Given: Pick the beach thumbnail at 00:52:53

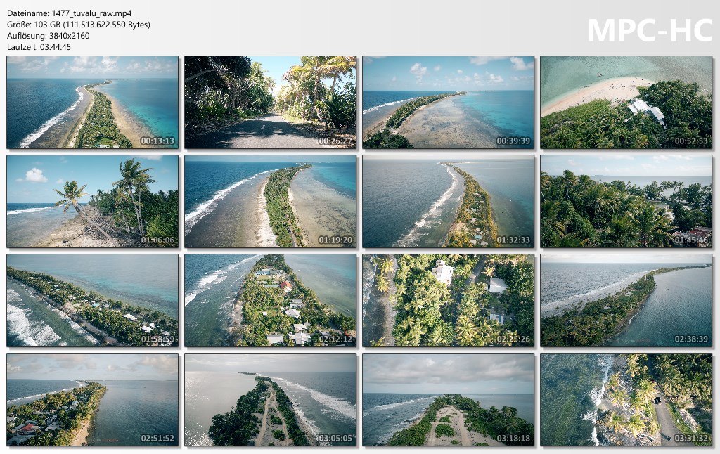Looking at the screenshot, I should pyautogui.click(x=626, y=103).
